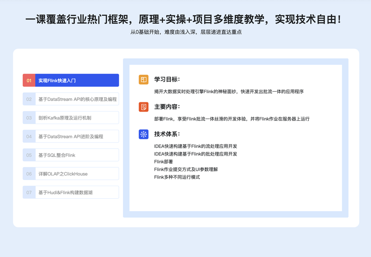
Task: Click the Flink部署 line
Action: click(x=164, y=162)
